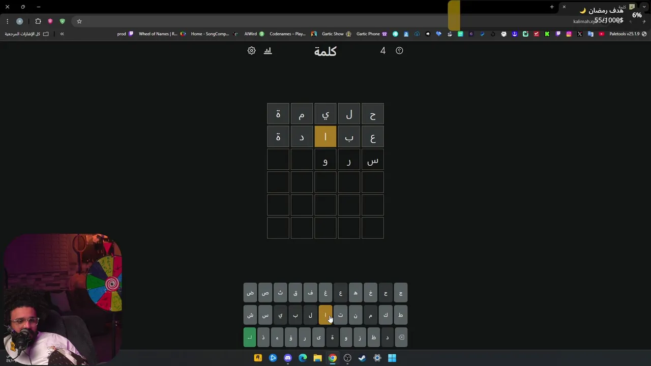
Task: Open the Gartic Show bookmark
Action: 336,34
